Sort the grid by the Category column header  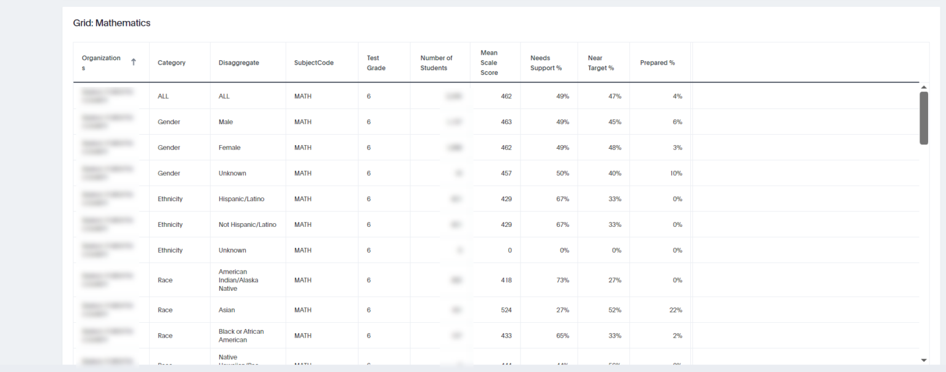coord(171,62)
